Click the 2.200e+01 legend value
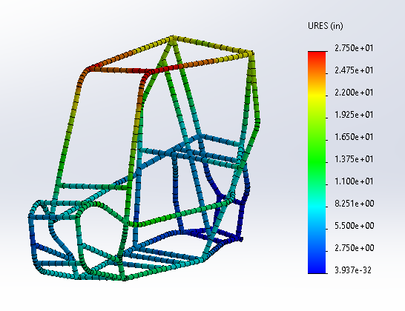405x311 pixels. coord(354,93)
